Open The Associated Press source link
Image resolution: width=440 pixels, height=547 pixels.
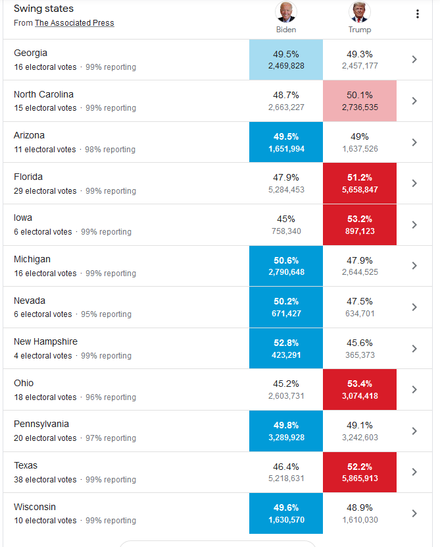click(x=74, y=23)
